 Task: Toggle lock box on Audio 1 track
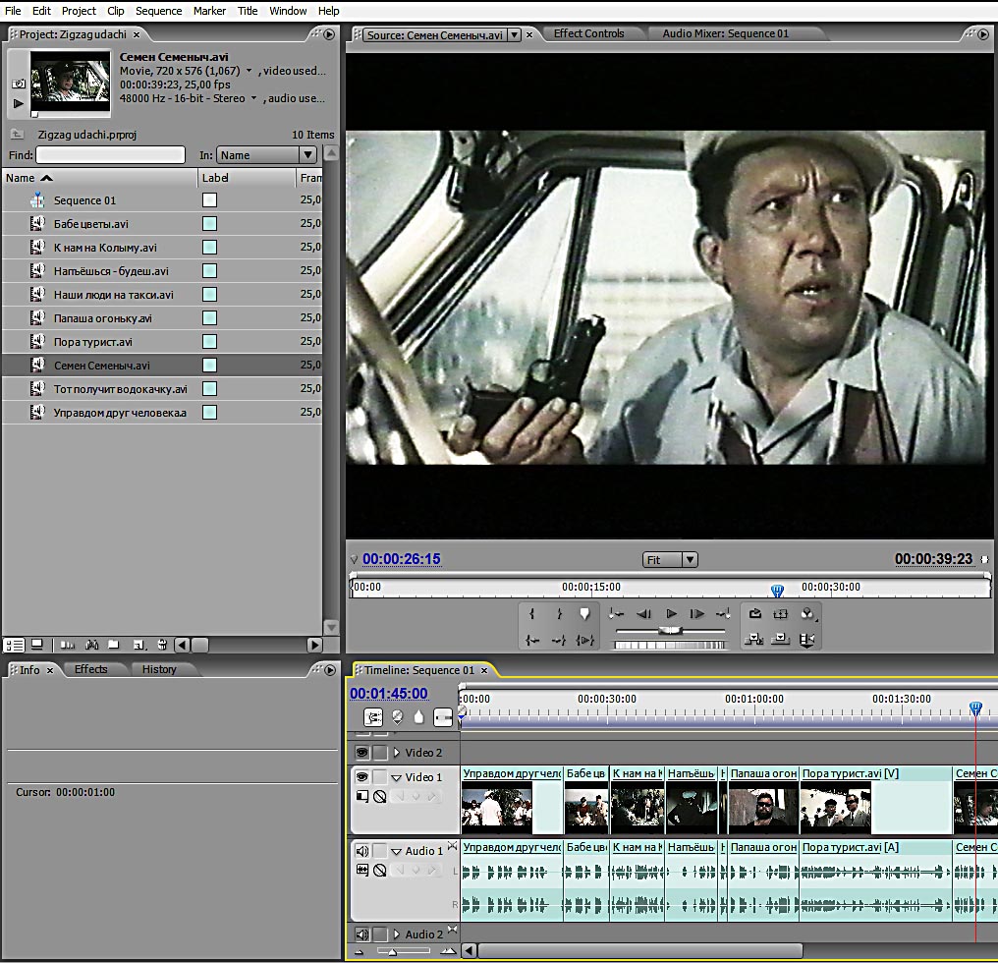pos(380,851)
